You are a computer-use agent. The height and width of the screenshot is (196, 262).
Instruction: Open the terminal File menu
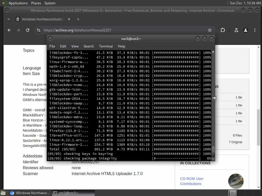52,46
